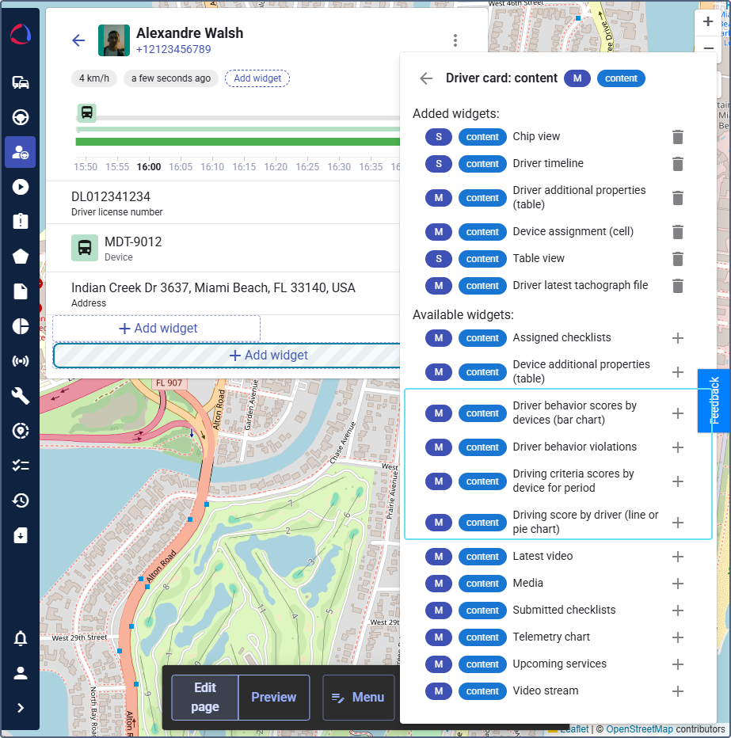Add the Latest video widget
This screenshot has height=738, width=731.
click(x=677, y=556)
